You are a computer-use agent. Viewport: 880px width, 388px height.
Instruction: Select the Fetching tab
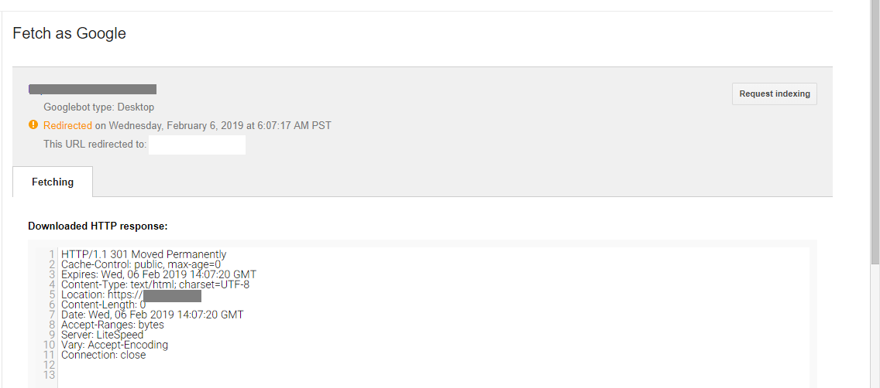pyautogui.click(x=53, y=182)
